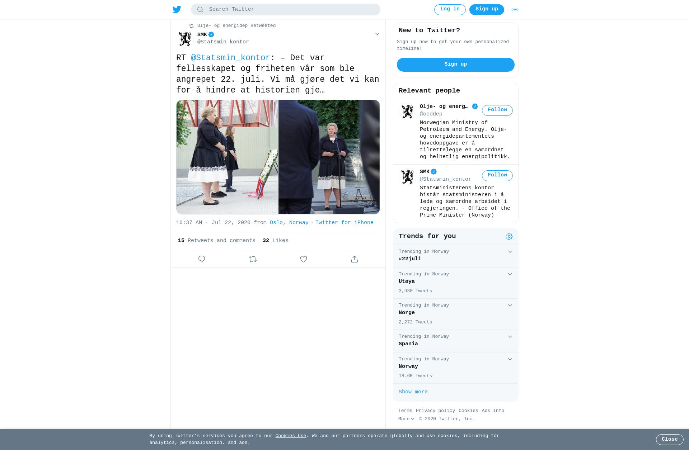This screenshot has width=689, height=450.
Task: Like the tweet with the heart icon
Action: (x=304, y=259)
